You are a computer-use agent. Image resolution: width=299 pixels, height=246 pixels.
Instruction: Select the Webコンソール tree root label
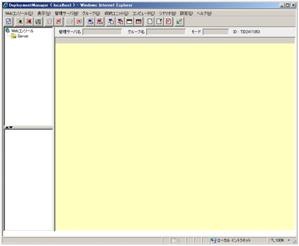[x=22, y=31]
